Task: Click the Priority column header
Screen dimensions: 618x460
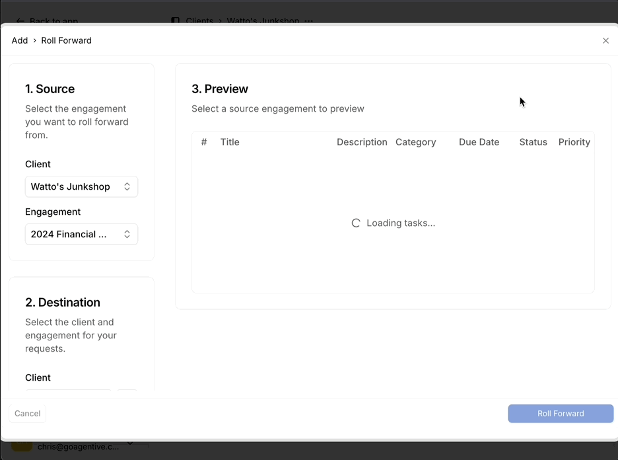Action: click(x=574, y=142)
